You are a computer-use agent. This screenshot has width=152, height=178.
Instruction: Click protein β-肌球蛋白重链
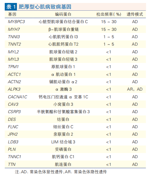(x=63, y=29)
